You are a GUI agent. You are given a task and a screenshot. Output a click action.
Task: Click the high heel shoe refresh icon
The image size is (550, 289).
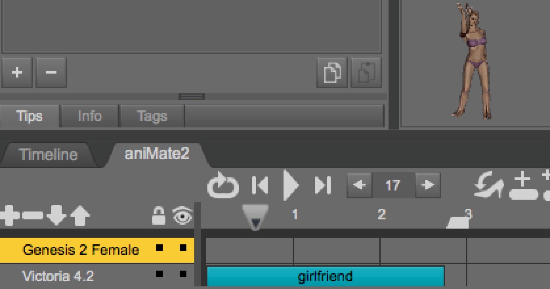489,185
